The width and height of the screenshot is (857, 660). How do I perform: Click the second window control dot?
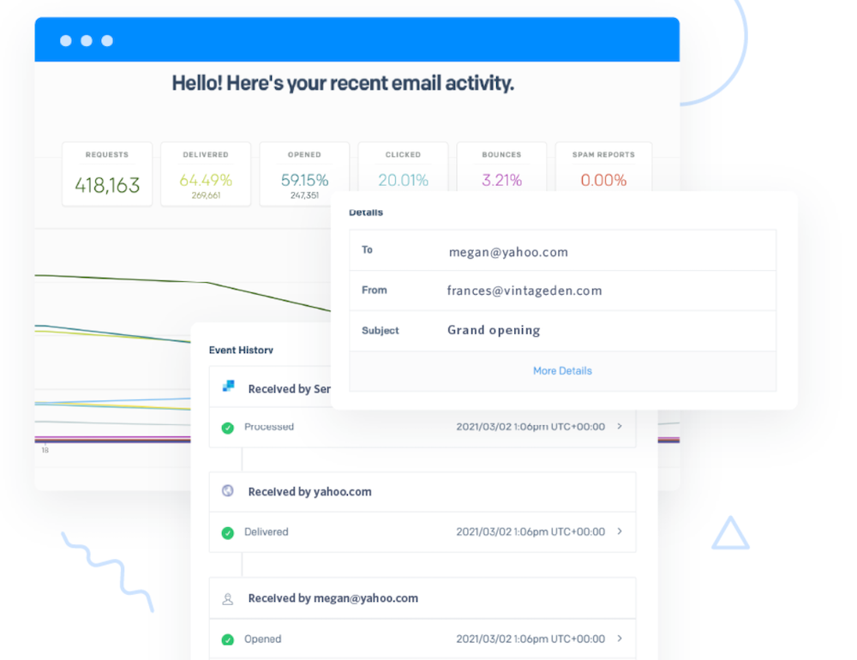87,40
